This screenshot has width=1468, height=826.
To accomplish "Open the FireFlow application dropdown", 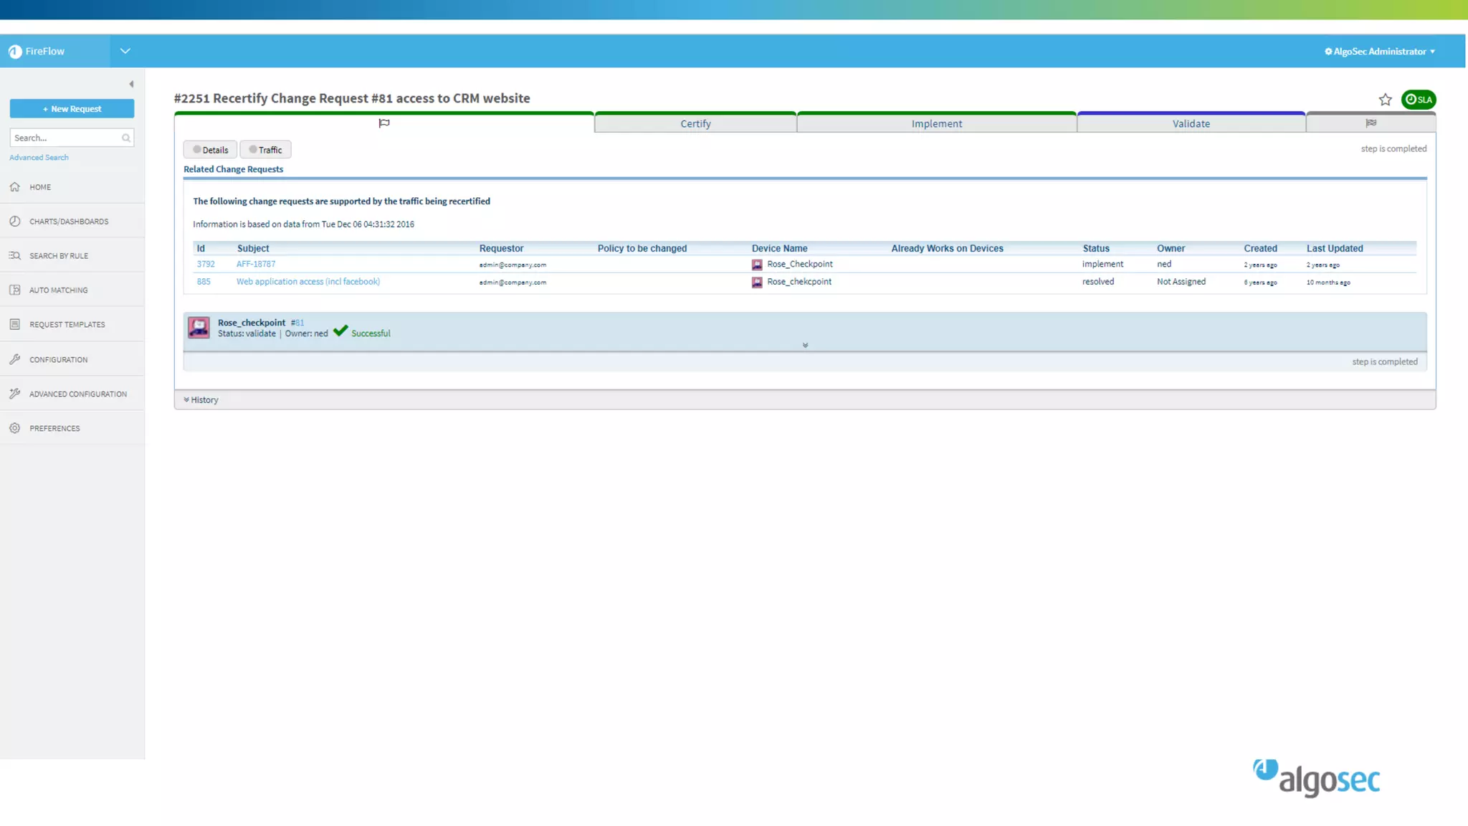I will click(x=125, y=51).
